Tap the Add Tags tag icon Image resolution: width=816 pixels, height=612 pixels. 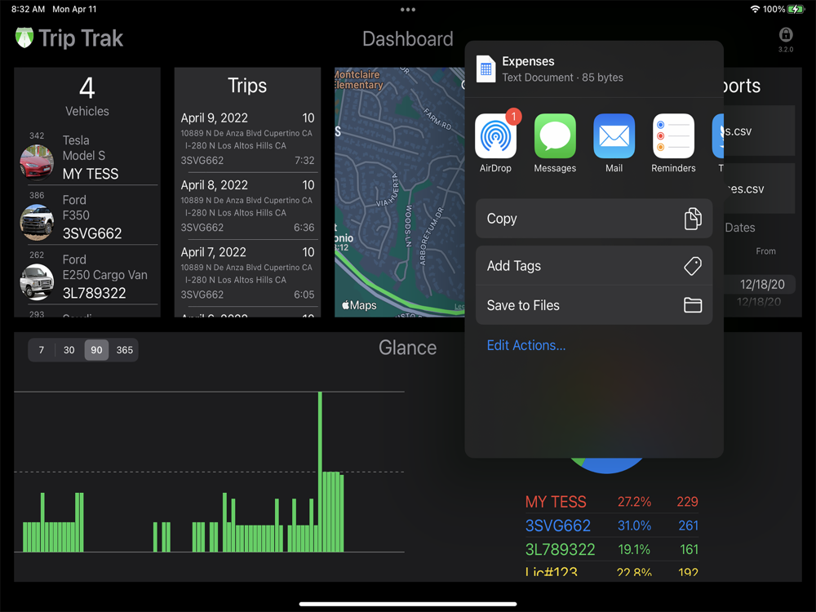(693, 266)
